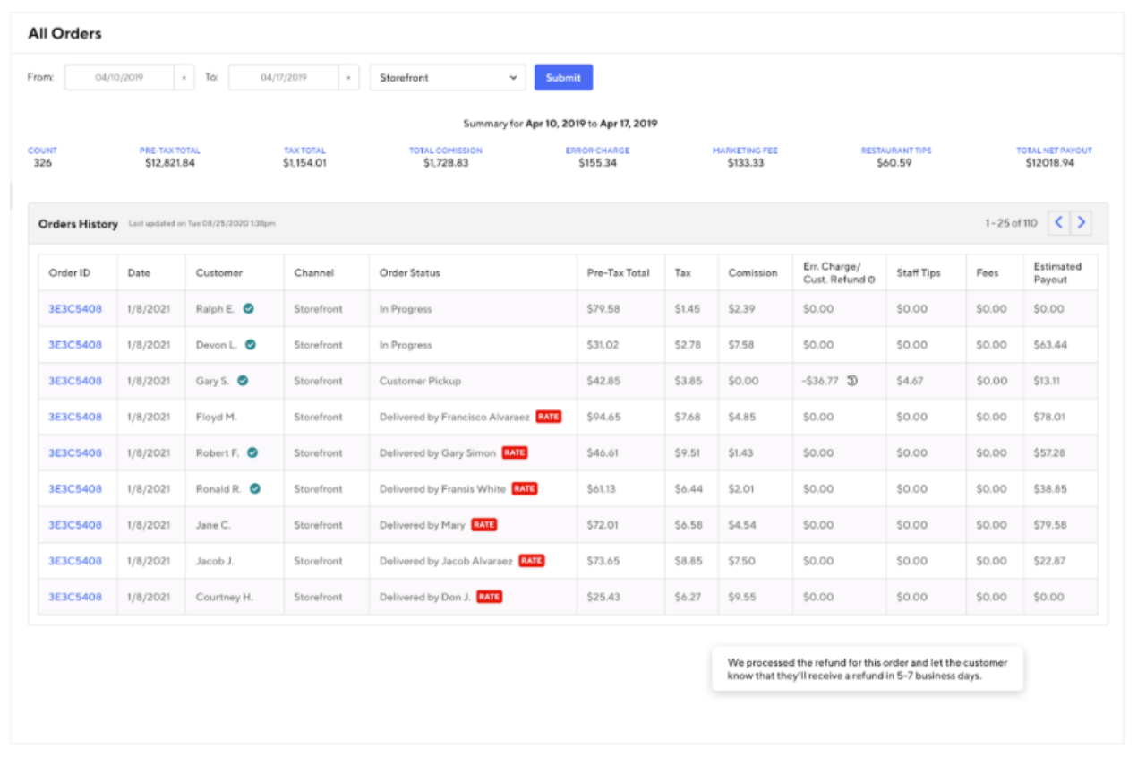The image size is (1146, 758).
Task: Click the RATE badge for Francisco Alvaraez delivery
Action: tap(549, 417)
